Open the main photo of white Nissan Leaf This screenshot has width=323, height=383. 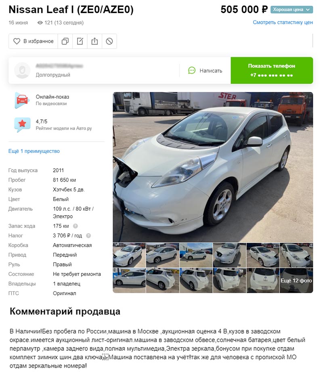coord(213,167)
